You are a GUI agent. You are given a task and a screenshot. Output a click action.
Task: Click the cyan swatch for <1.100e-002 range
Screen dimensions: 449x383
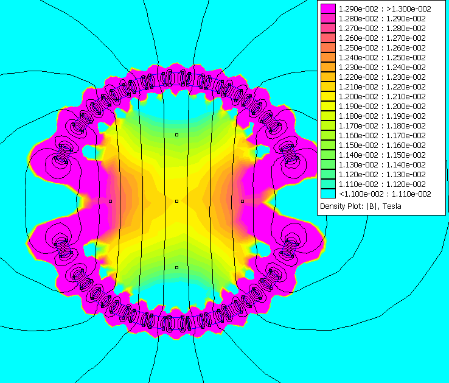328,194
